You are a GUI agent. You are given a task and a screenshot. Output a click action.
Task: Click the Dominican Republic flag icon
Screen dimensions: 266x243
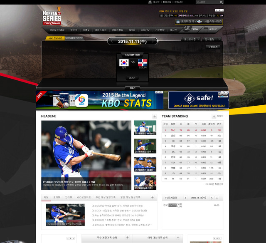[x=143, y=63]
